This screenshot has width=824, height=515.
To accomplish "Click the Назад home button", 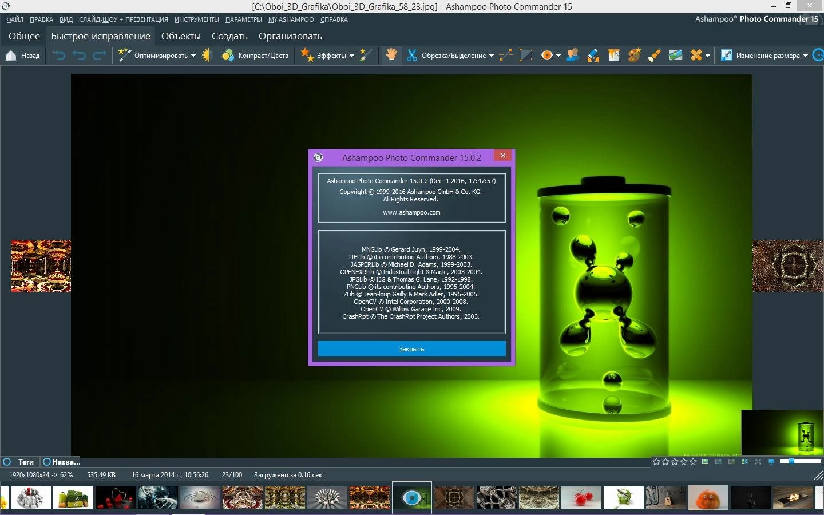I will (23, 56).
